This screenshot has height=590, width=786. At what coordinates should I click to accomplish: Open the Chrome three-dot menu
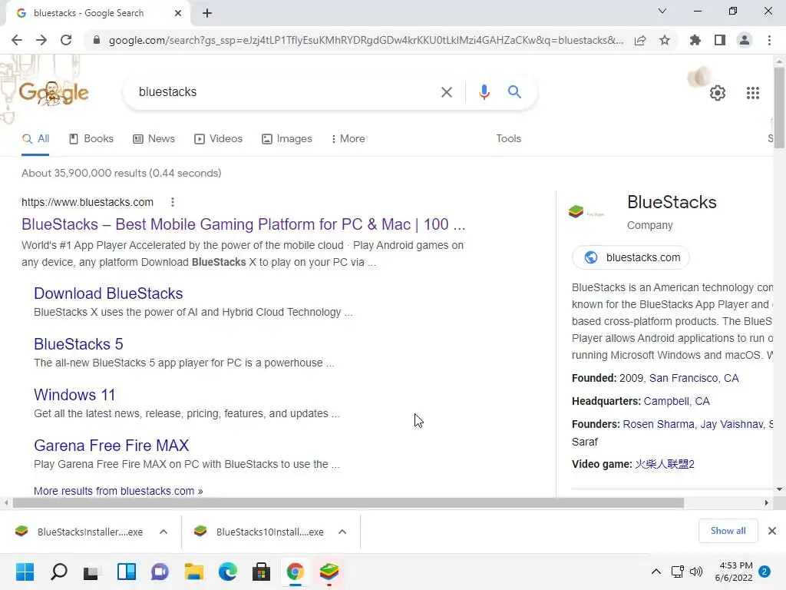pos(769,40)
